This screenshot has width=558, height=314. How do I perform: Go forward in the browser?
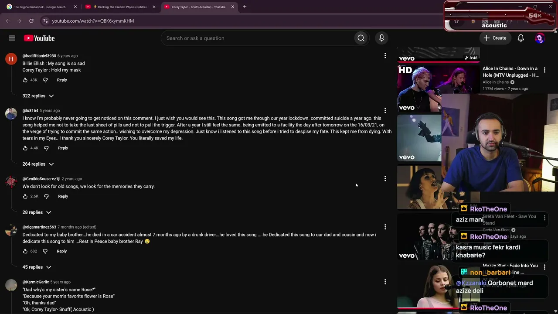coord(20,20)
